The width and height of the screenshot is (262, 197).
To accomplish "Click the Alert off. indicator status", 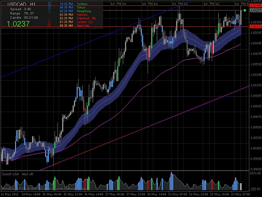I will 28,174.
